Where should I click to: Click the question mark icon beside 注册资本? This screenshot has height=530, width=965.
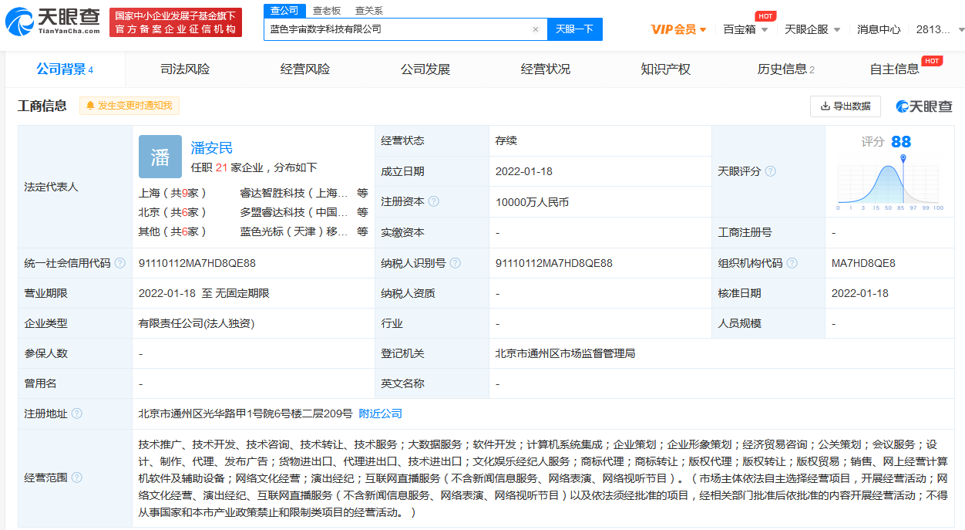pos(432,201)
